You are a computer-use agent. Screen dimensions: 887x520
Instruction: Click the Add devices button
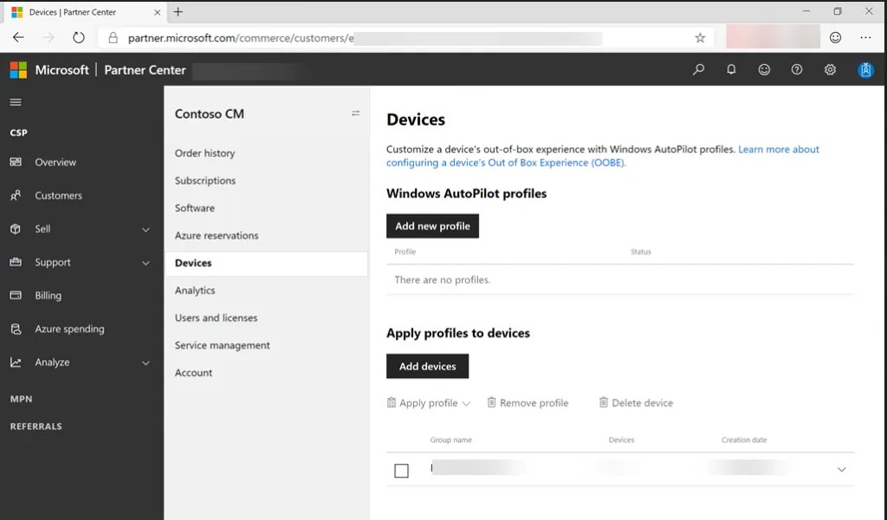tap(427, 365)
